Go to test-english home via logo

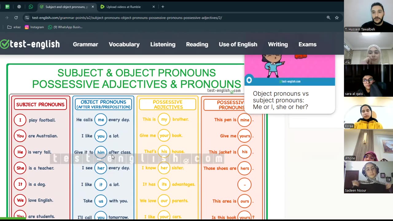[x=30, y=44]
